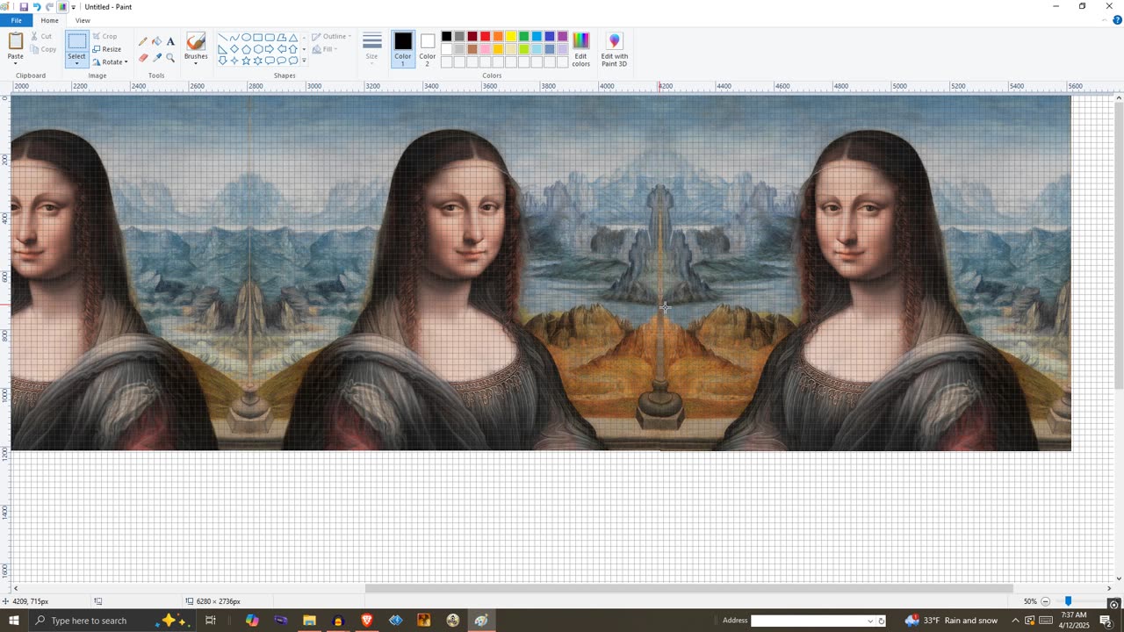Choose the Rectangle shape

(x=258, y=37)
